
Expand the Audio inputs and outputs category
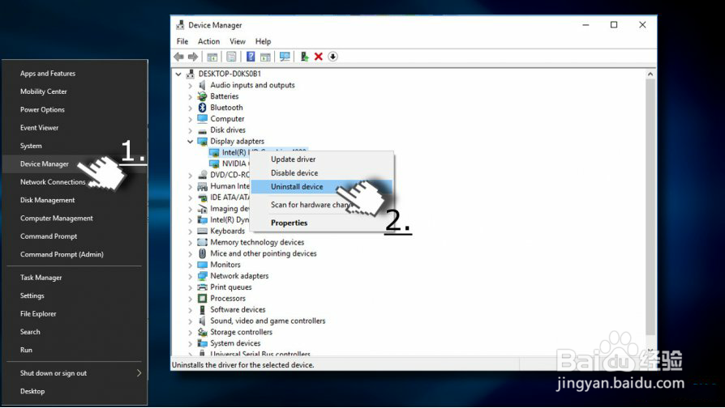point(190,85)
